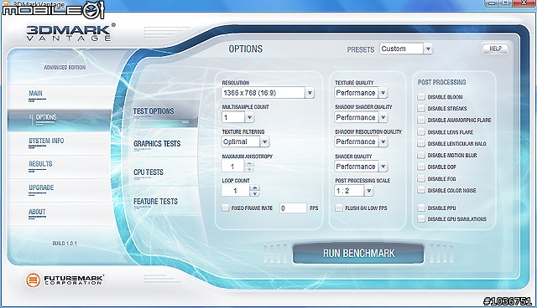The image size is (537, 308).
Task: Check the Disable Color Noise option
Action: click(x=421, y=190)
